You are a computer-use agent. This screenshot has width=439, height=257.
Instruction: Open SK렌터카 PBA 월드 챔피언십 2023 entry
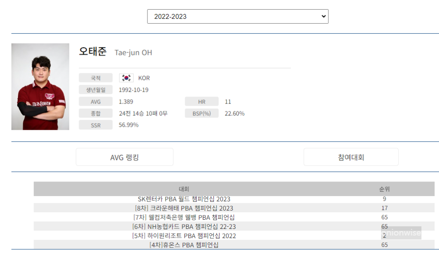click(x=184, y=199)
